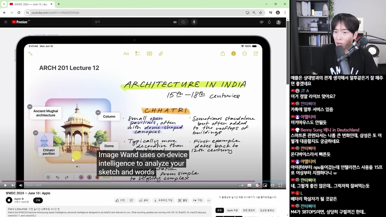Click install app icon in address bar

[248, 13]
